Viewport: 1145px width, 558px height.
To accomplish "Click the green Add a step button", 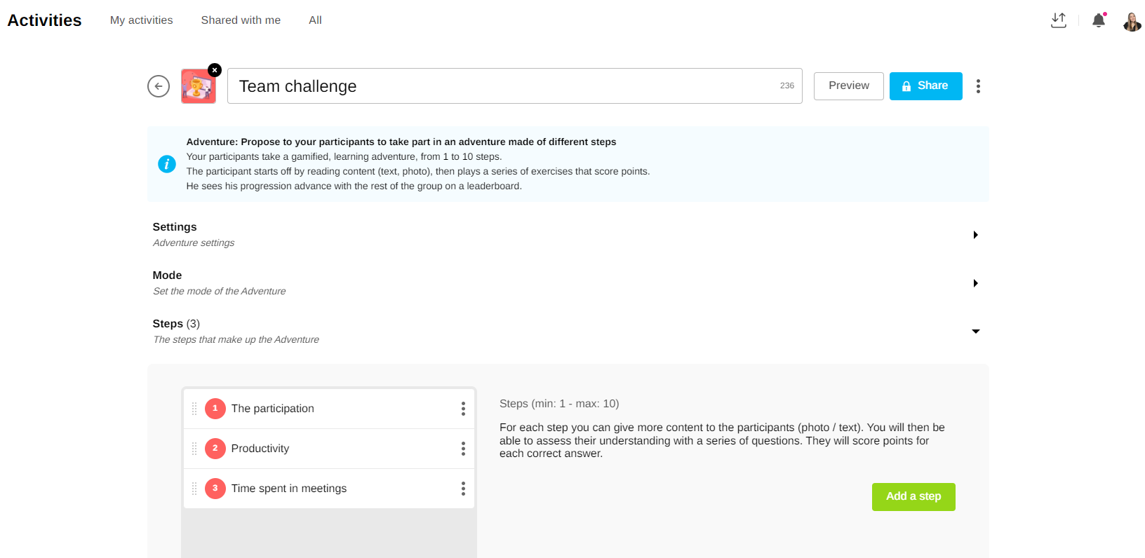I will pyautogui.click(x=913, y=496).
